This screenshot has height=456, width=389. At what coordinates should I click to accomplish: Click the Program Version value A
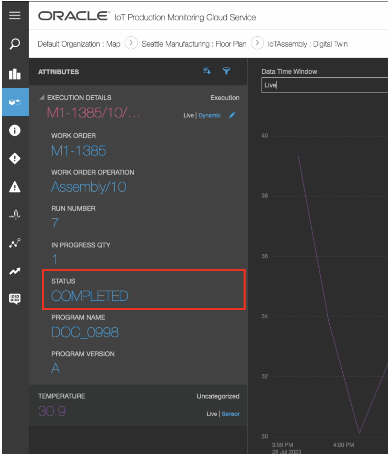tap(55, 369)
